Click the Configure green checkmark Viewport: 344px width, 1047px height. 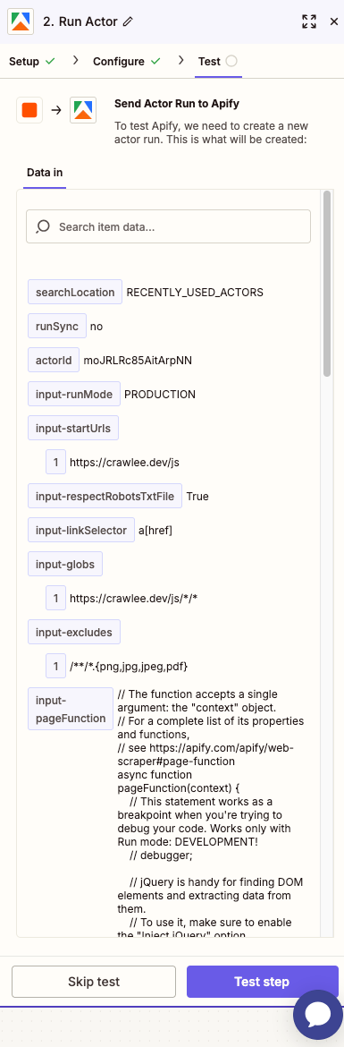point(155,61)
